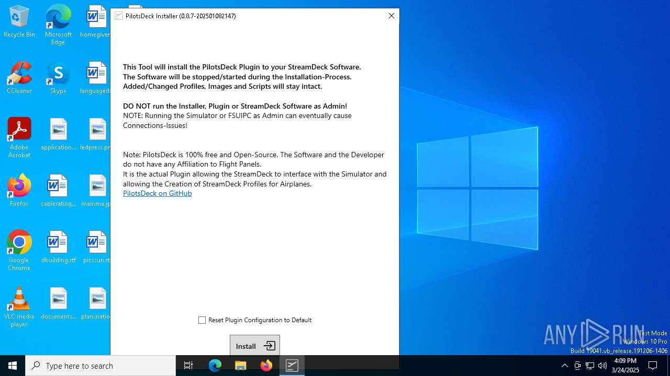Screen dimensions: 670x376
Task: Close the PilotsDeck Installer window
Action: coord(391,16)
